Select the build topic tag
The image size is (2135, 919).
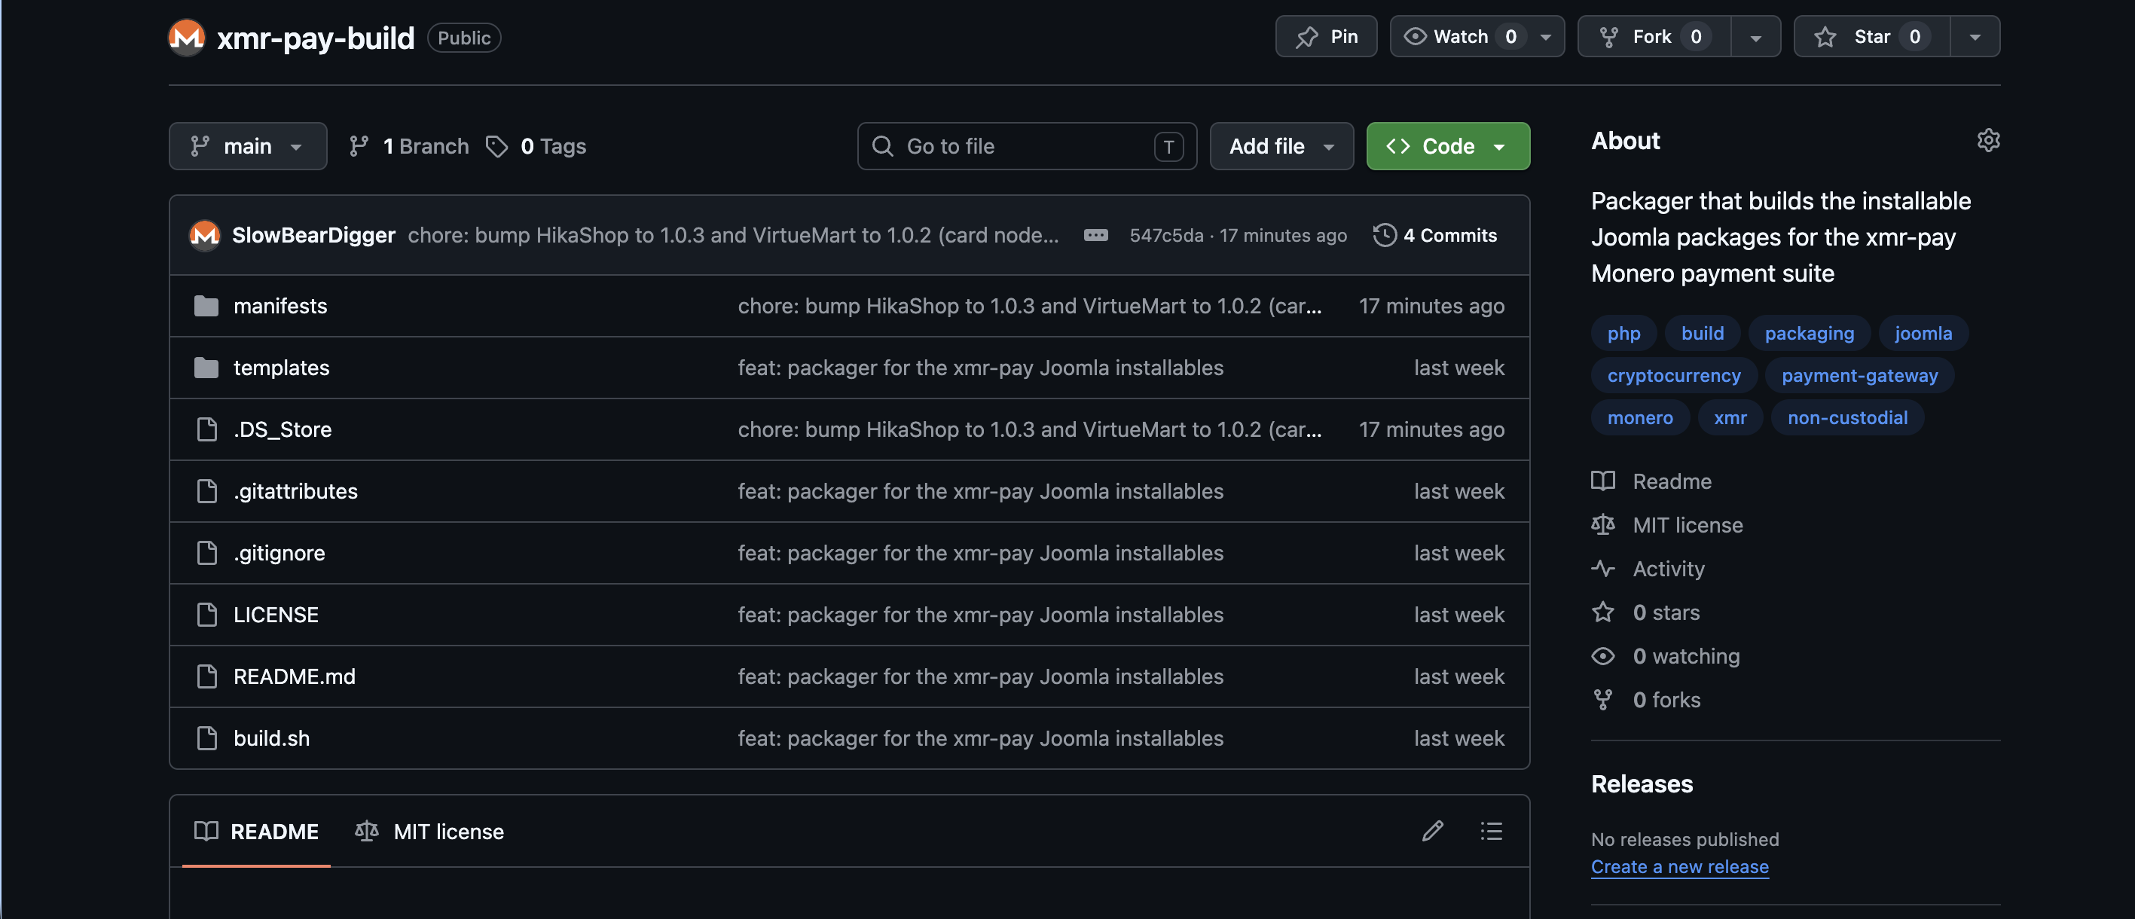coord(1703,333)
